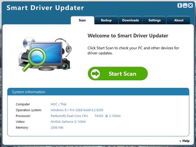The width and height of the screenshot is (196, 147).
Task: Click the Welcome to Smart Driver Updater heading
Action: click(x=128, y=36)
